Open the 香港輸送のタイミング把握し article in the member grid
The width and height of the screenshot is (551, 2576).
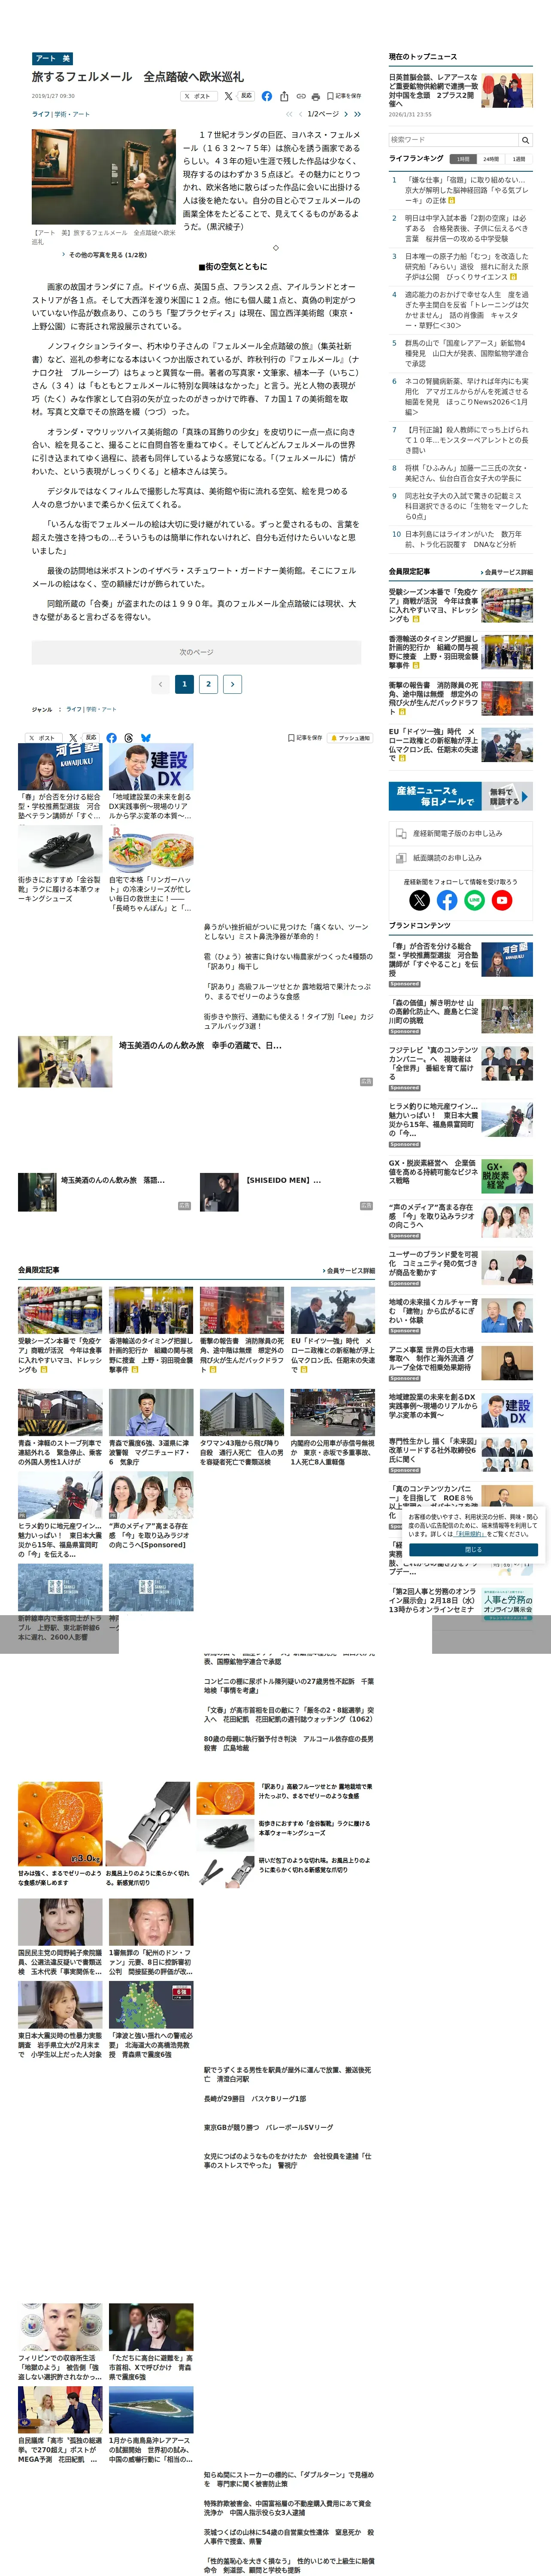[151, 1355]
